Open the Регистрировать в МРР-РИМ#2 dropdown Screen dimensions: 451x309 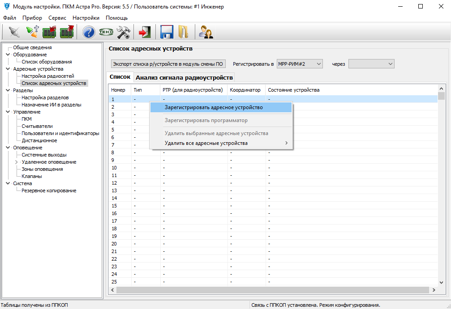(300, 64)
